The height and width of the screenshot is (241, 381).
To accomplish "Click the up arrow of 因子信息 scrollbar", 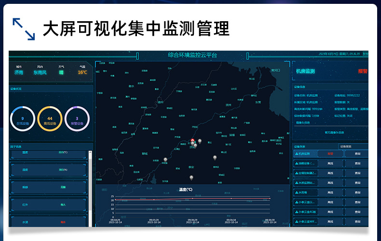I will click(x=90, y=152).
